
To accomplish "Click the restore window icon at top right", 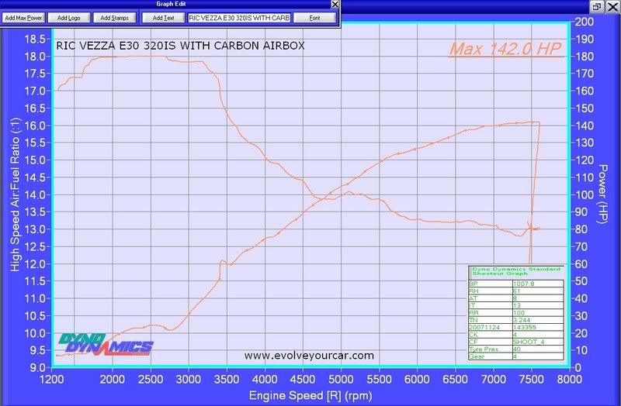I will pos(597,5).
